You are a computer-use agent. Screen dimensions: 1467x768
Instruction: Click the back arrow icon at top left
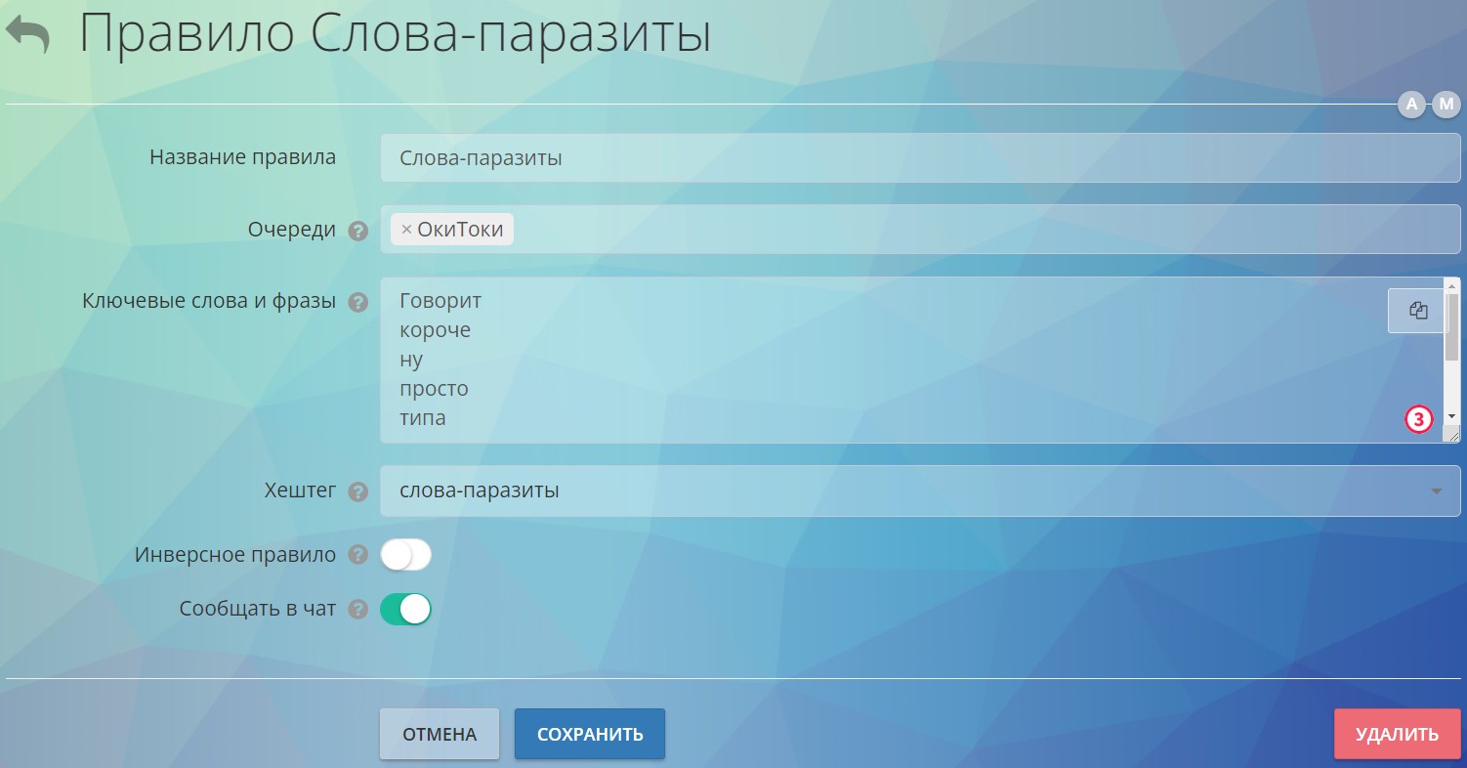(x=27, y=34)
